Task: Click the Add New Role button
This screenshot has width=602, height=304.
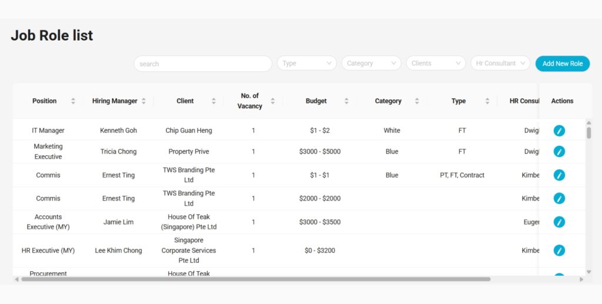Action: click(562, 64)
